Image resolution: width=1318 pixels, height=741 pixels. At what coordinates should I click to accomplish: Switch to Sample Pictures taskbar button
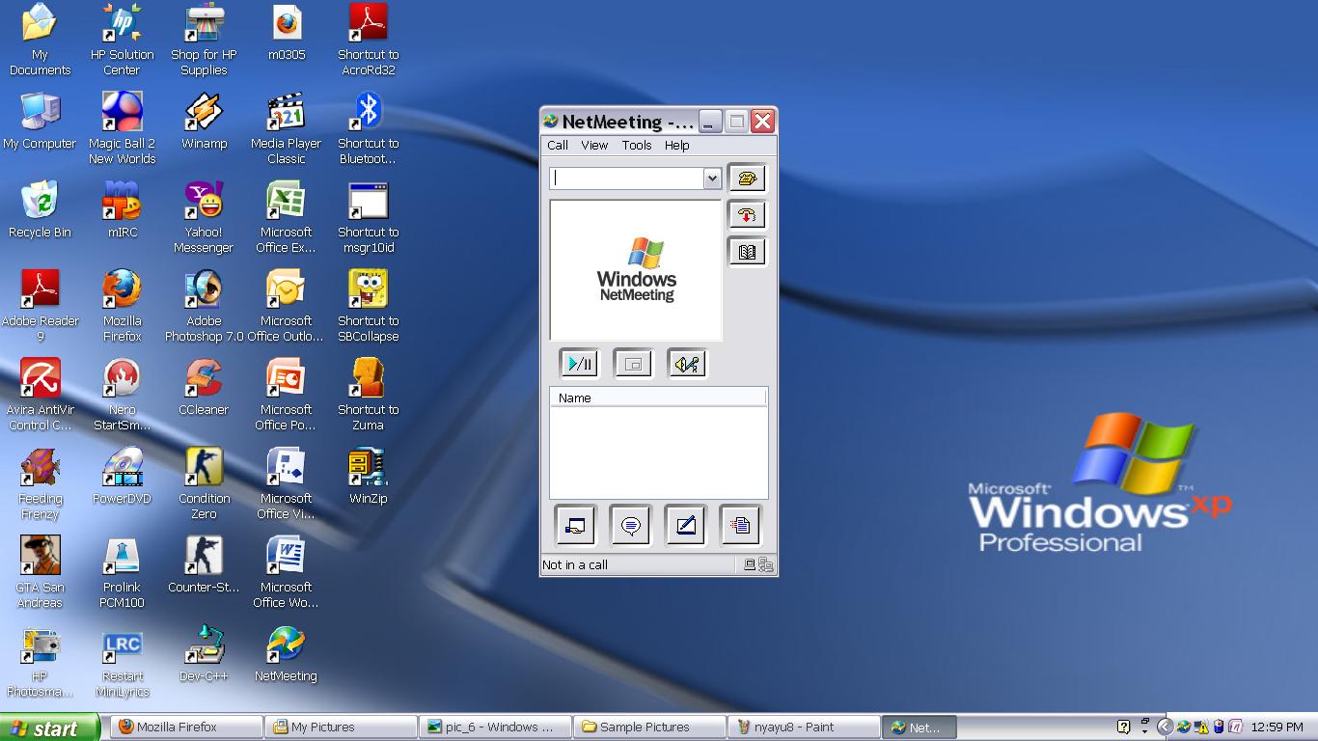(650, 727)
